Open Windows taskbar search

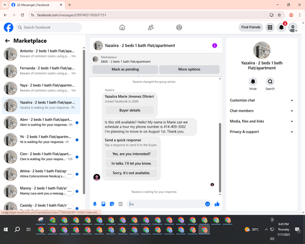(17, 229)
